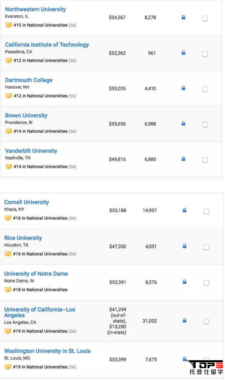The image size is (225, 380).
Task: Check the compare box for Northwestern University
Action: tap(205, 18)
